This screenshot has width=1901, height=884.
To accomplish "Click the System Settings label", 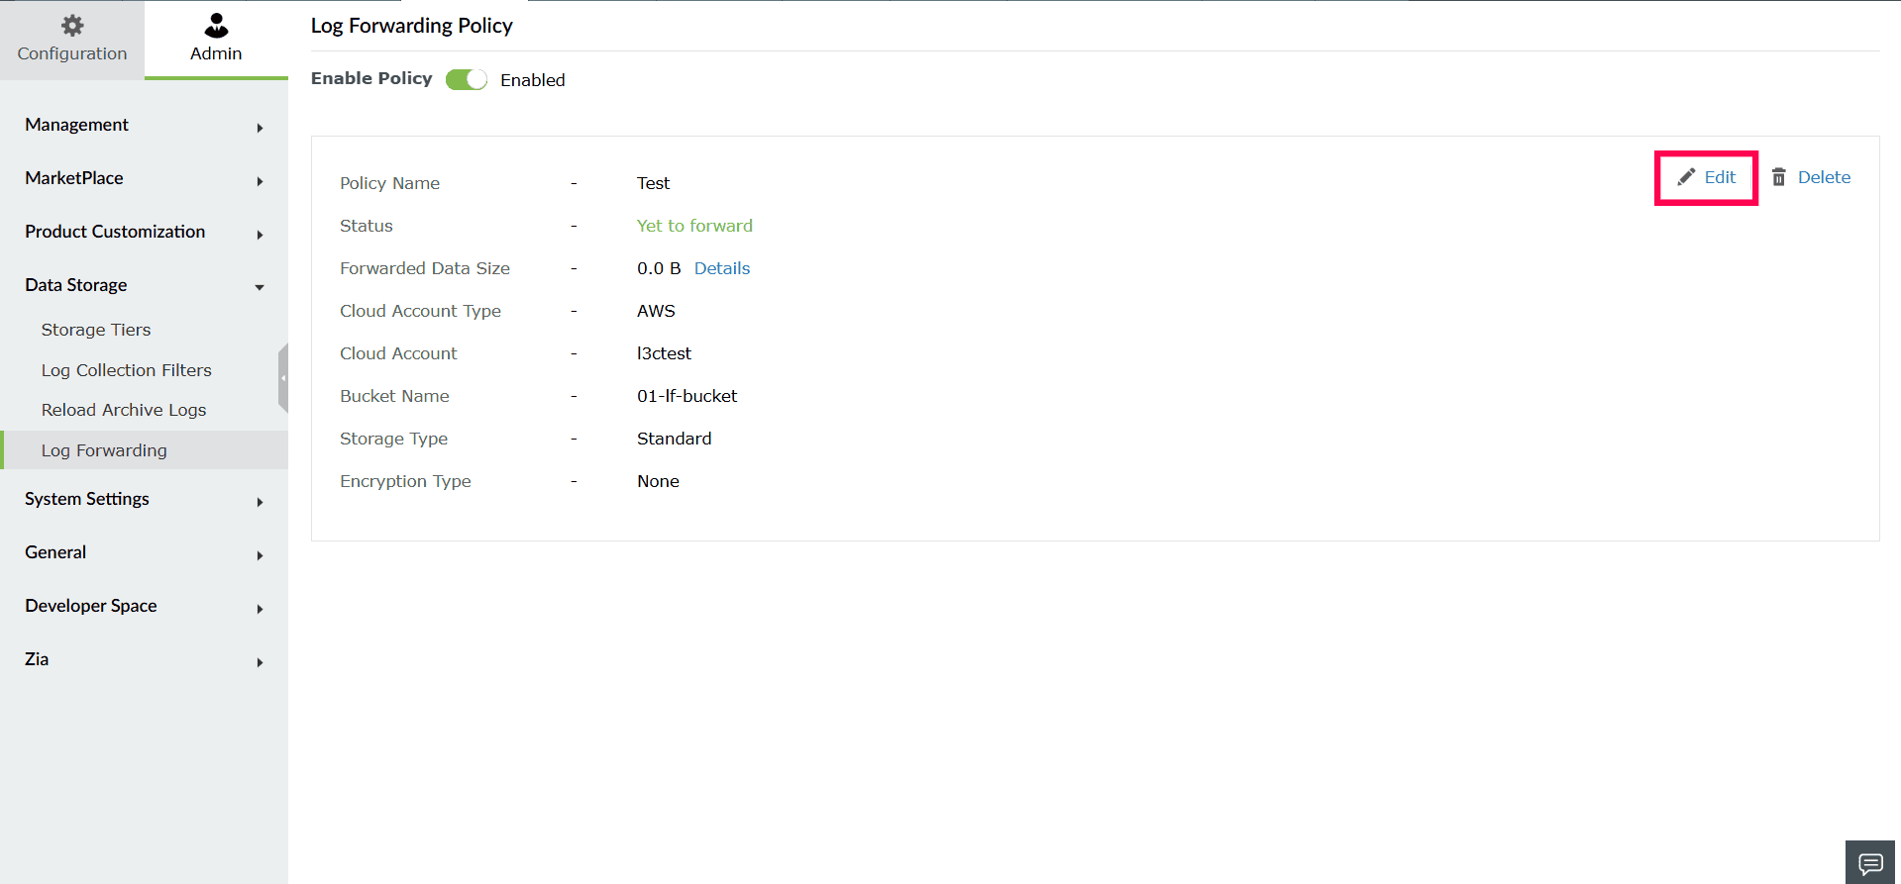I will [x=87, y=499].
